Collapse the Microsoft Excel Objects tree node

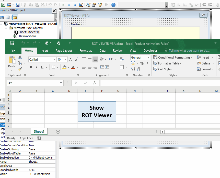pos(6,28)
